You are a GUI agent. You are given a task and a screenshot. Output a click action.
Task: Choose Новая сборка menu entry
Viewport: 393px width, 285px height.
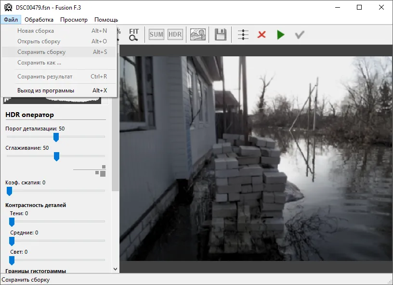pyautogui.click(x=59, y=31)
